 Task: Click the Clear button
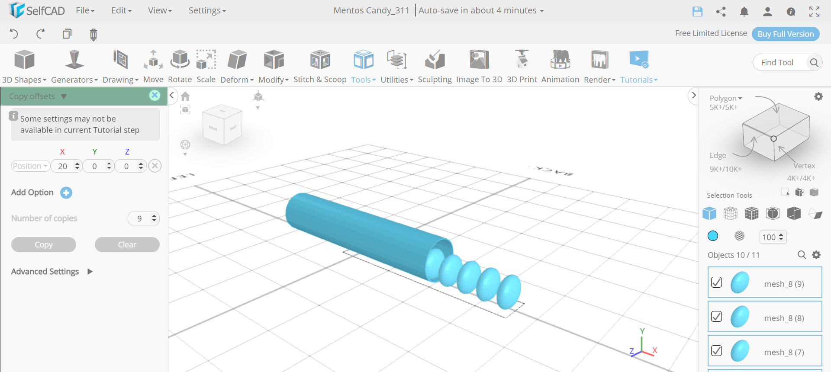pyautogui.click(x=127, y=244)
